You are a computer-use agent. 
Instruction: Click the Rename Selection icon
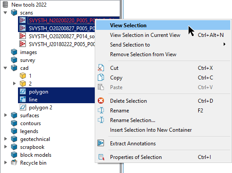click(101, 120)
